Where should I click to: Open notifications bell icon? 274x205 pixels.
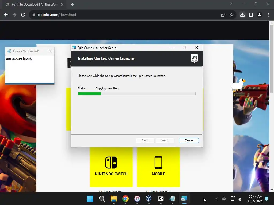267,199
